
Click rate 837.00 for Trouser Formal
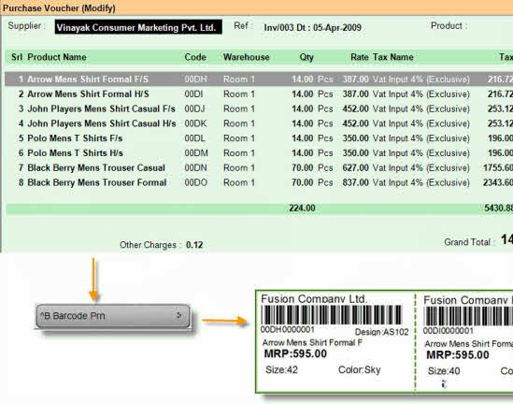(x=356, y=182)
